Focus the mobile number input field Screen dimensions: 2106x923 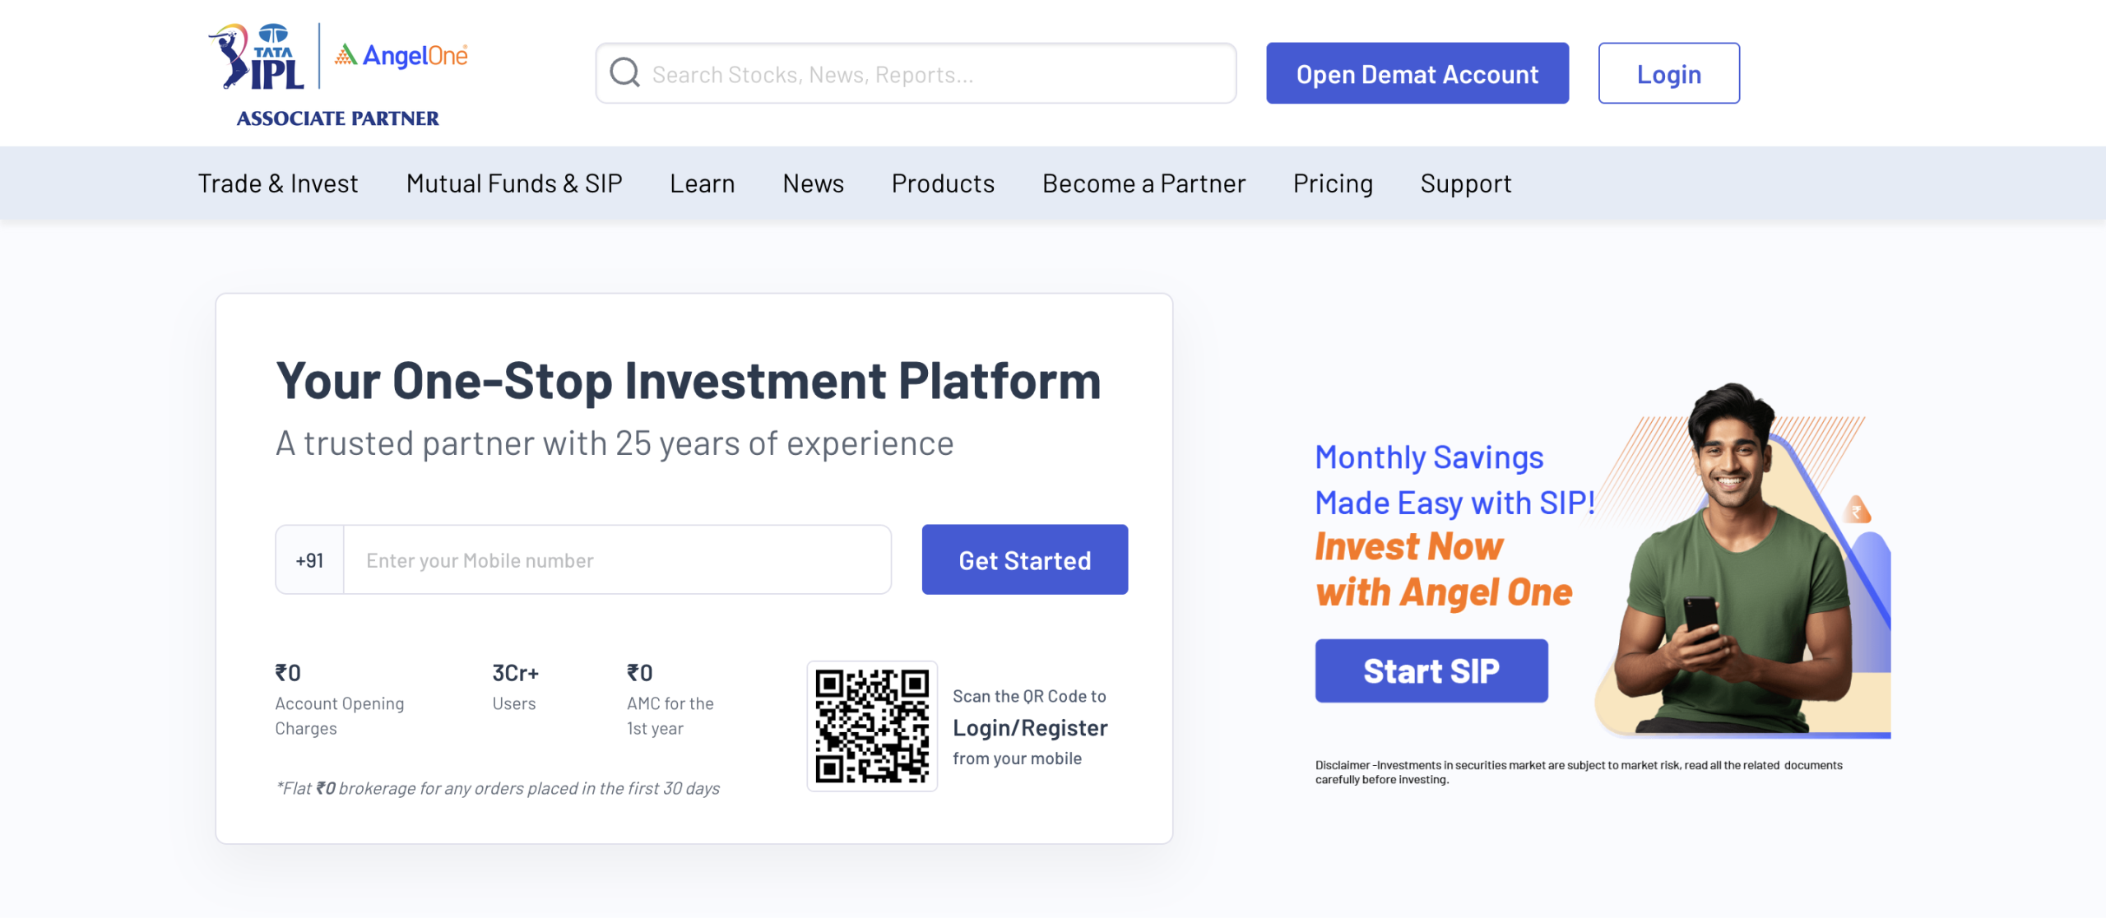click(617, 560)
